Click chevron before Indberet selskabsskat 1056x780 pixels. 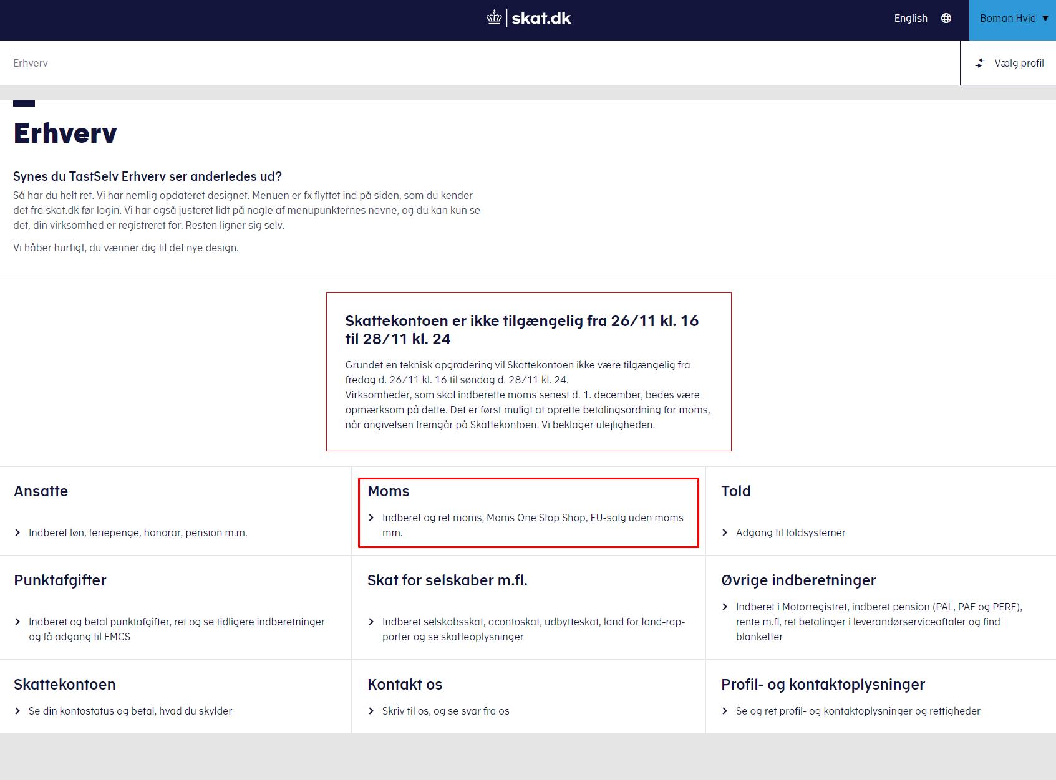click(371, 622)
